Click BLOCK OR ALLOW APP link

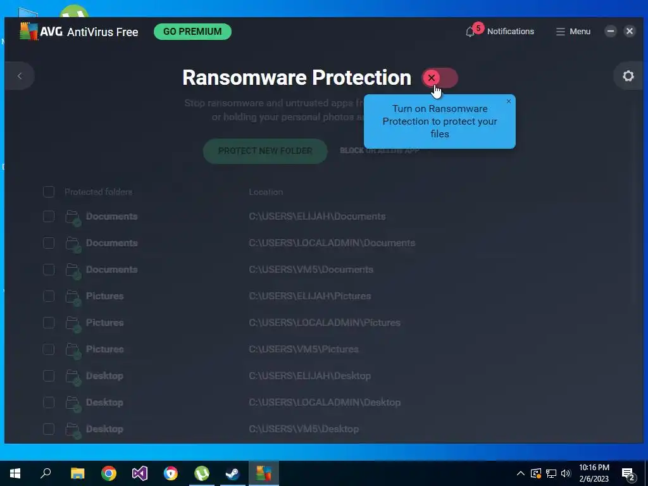[x=380, y=151]
